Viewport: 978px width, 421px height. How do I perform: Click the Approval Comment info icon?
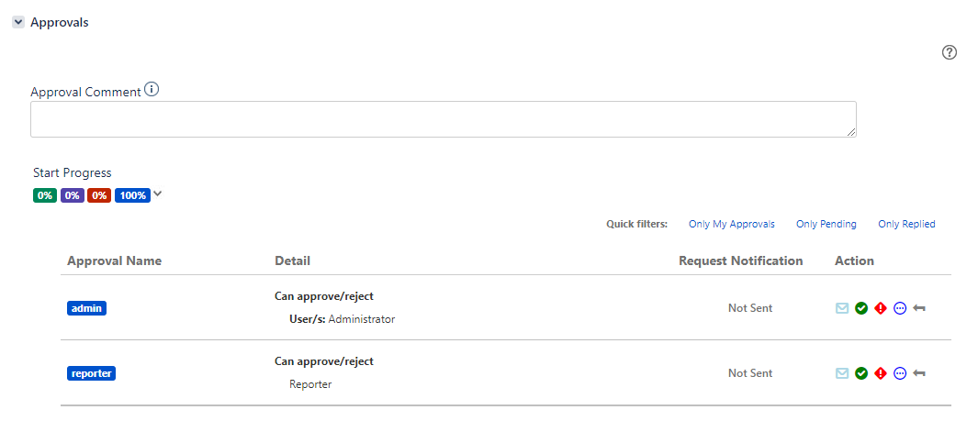[x=152, y=89]
